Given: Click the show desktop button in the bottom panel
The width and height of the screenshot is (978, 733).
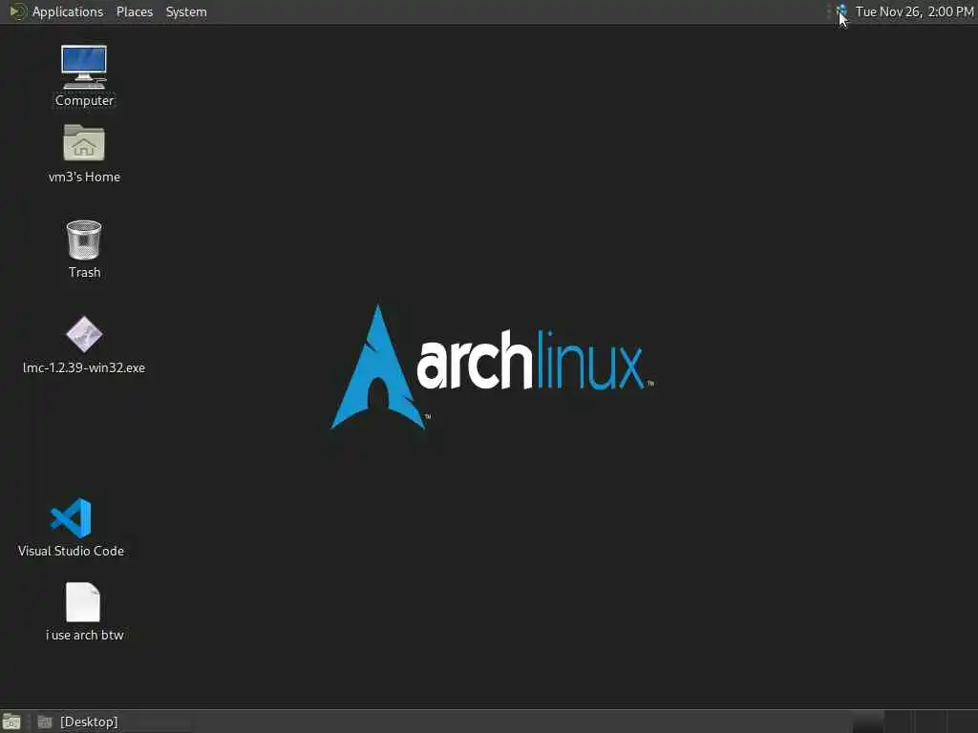Looking at the screenshot, I should (x=11, y=722).
